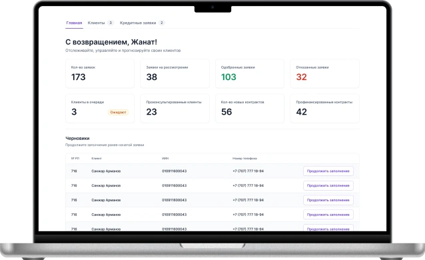Open the Кол-во новых контрактов card showing 56
Viewport: 425px width, 260px height.
click(250, 108)
